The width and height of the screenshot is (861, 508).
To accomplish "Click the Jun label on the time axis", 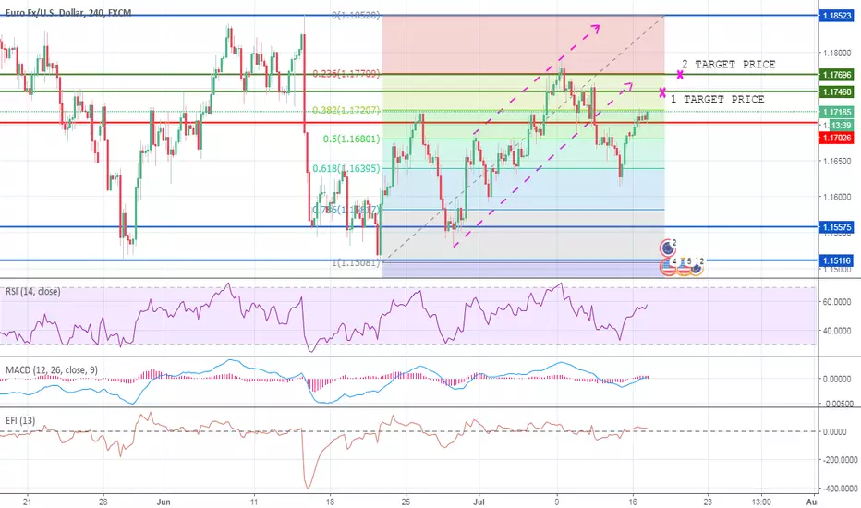I will pos(164,502).
